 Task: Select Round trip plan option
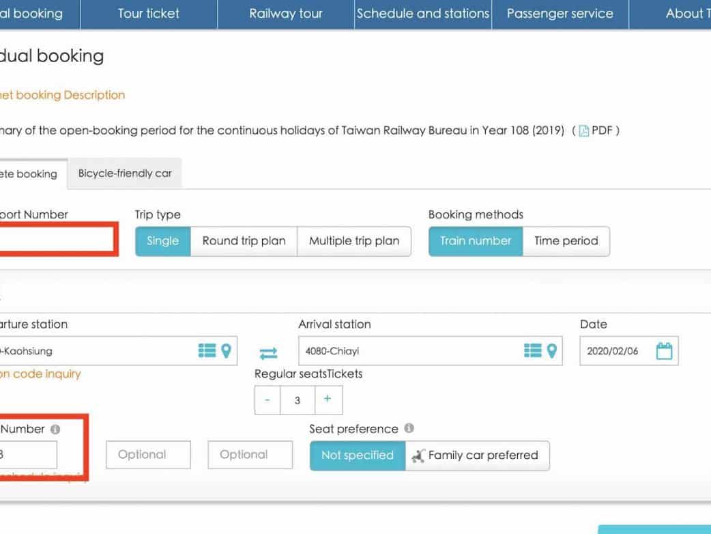244,241
